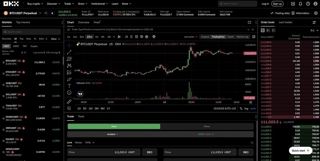Select the Text annotation tool

click(x=69, y=86)
